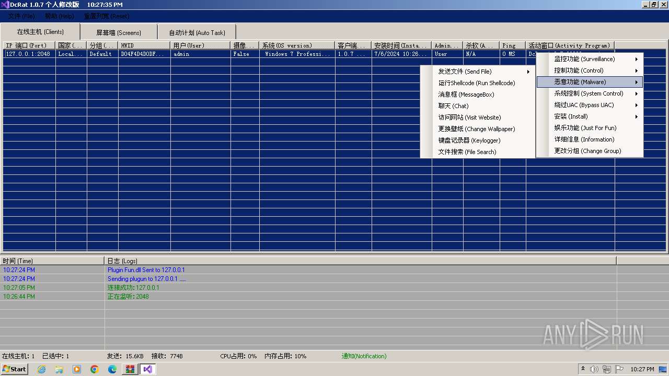Viewport: 669px width, 376px height.
Task: Expand the Install submenu
Action: [x=590, y=116]
